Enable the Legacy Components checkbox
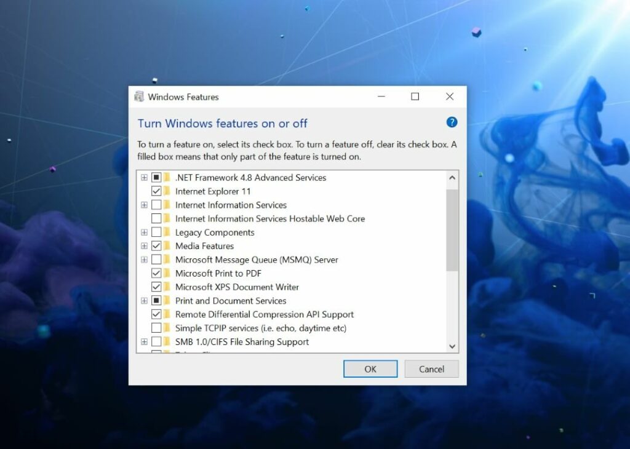Viewport: 630px width, 449px height. tap(156, 232)
